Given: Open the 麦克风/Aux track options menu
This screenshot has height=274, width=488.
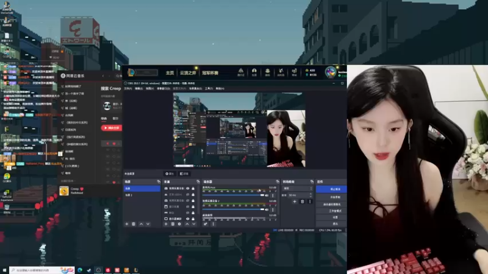Looking at the screenshot, I should 273,195.
